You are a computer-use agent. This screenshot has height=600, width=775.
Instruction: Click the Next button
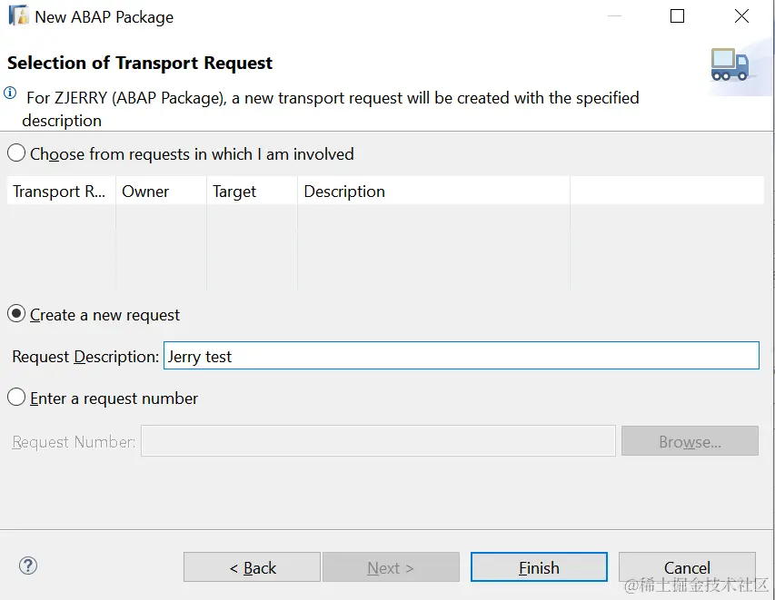coord(391,567)
